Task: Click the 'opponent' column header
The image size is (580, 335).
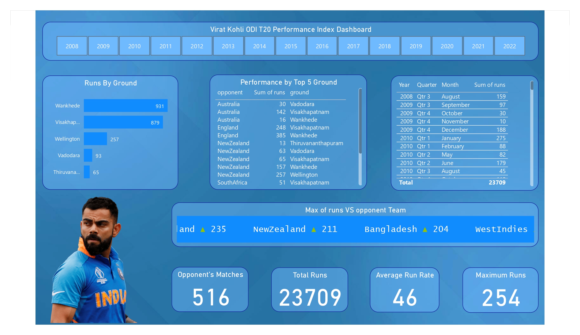Action: tap(230, 92)
